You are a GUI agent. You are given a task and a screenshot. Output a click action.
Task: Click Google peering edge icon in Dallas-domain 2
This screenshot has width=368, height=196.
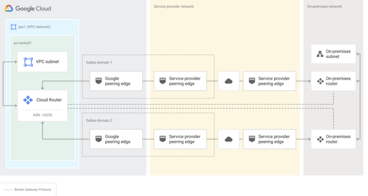(99, 139)
